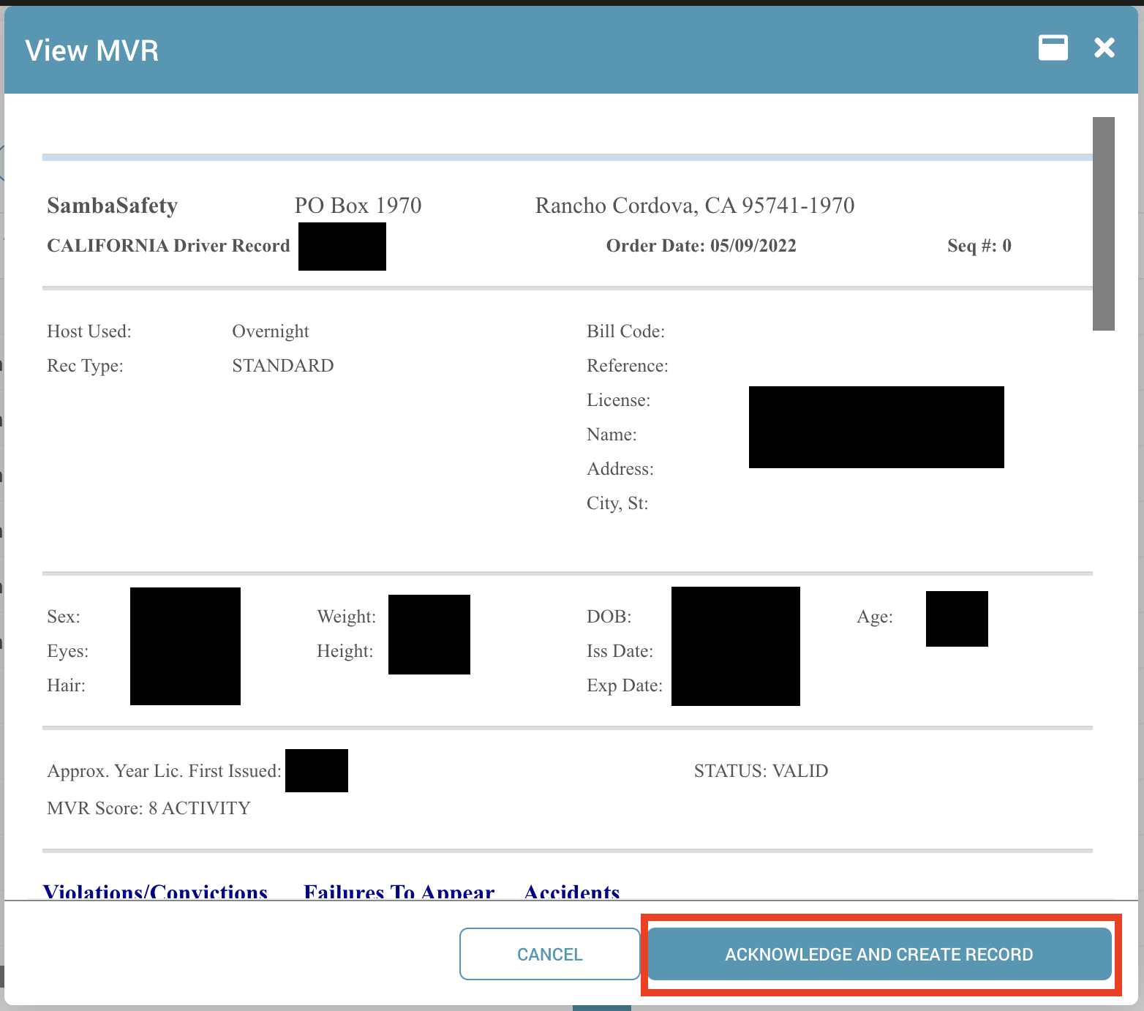The height and width of the screenshot is (1011, 1144).
Task: Click the PO Box 1970 address text
Action: point(358,206)
